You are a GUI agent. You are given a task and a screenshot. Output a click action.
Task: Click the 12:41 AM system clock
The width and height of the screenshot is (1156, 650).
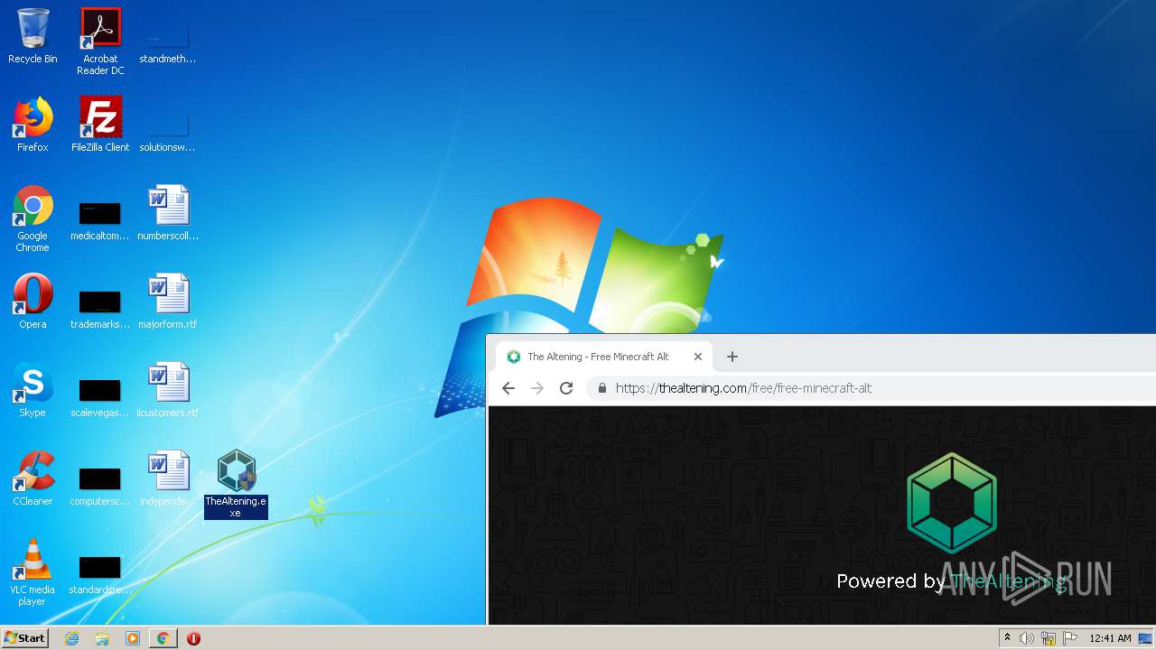coord(1110,638)
